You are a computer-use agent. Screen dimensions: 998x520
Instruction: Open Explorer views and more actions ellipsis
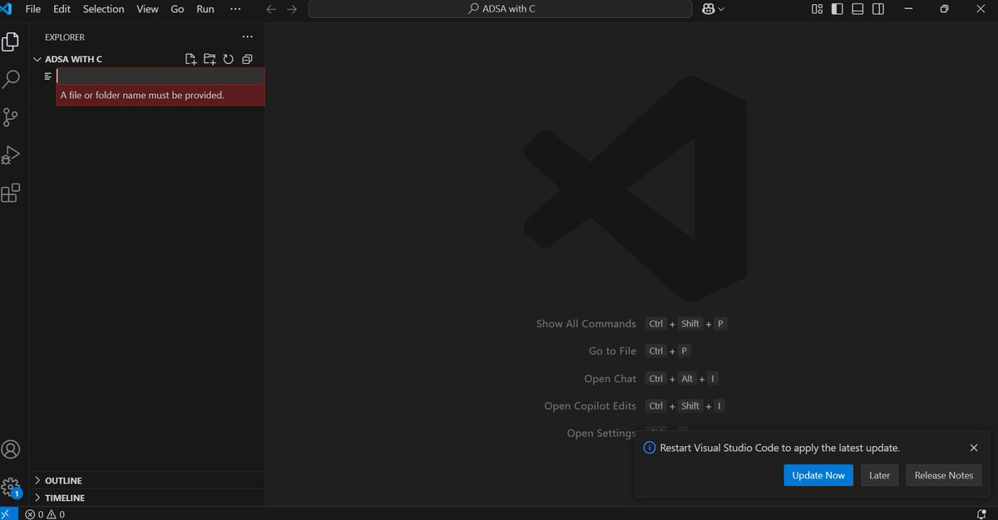point(247,37)
